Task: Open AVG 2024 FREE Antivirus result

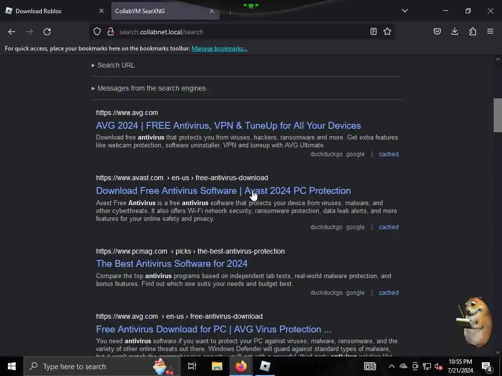Action: 228,125
